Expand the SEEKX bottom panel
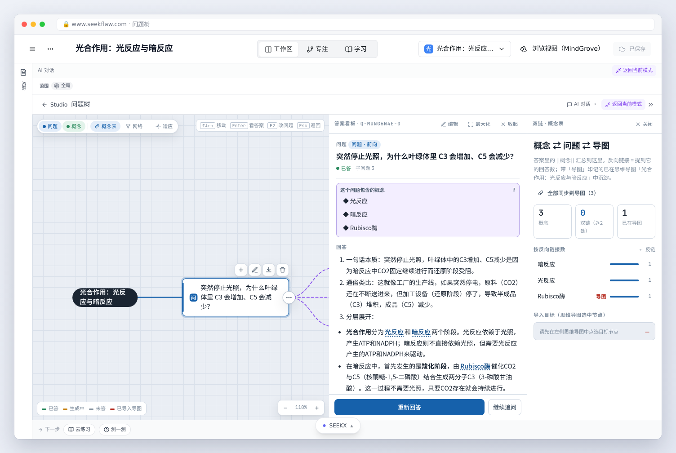This screenshot has height=453, width=676. pyautogui.click(x=338, y=426)
